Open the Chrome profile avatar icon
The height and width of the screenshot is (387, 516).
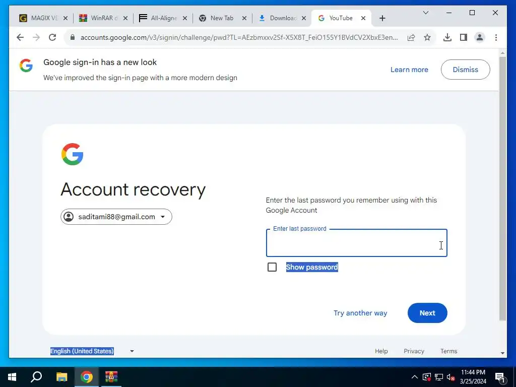click(480, 37)
